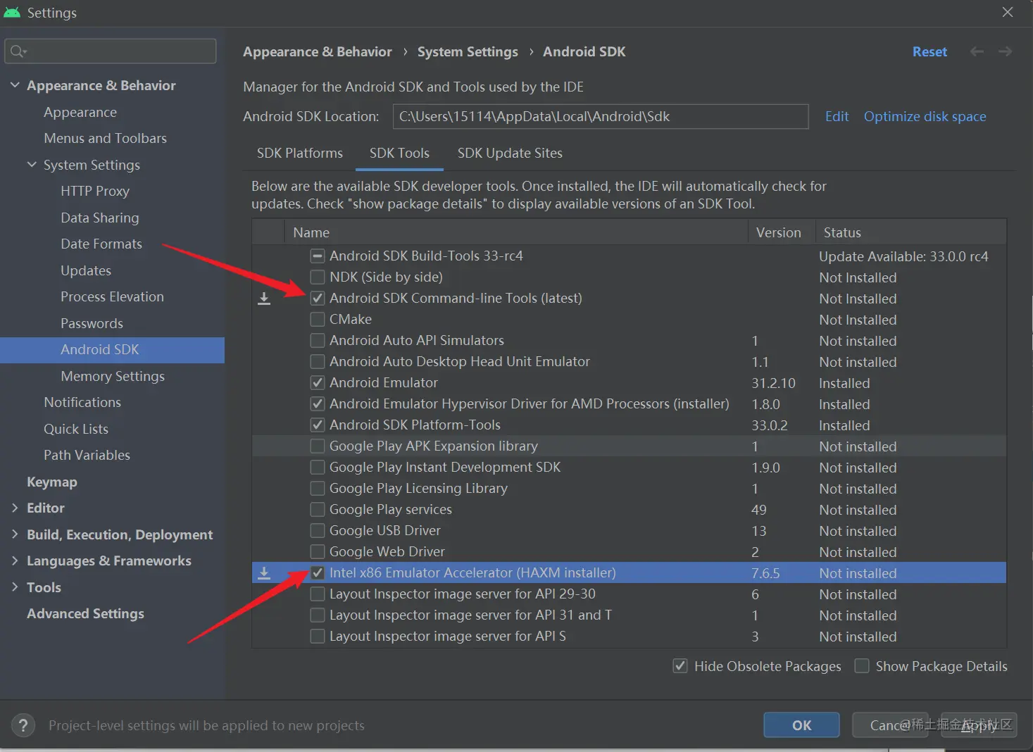The image size is (1033, 752).
Task: Click the Android Studio logo in title bar
Action: pos(12,13)
